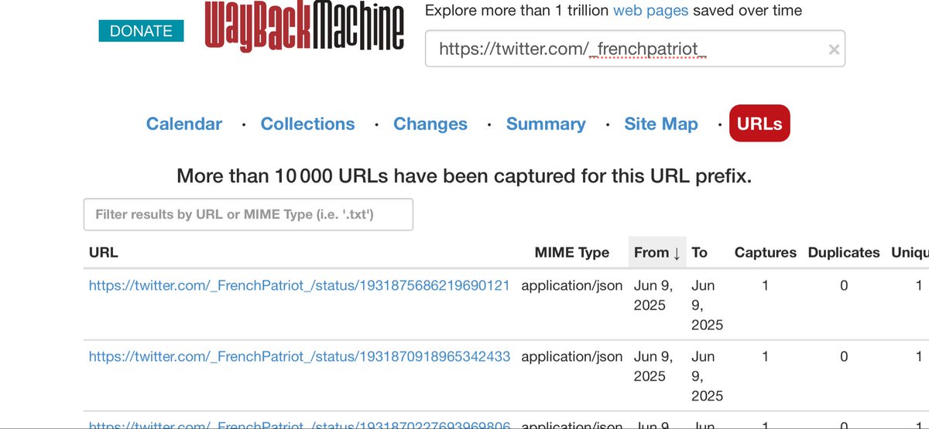Open the Summary tab

(x=546, y=124)
